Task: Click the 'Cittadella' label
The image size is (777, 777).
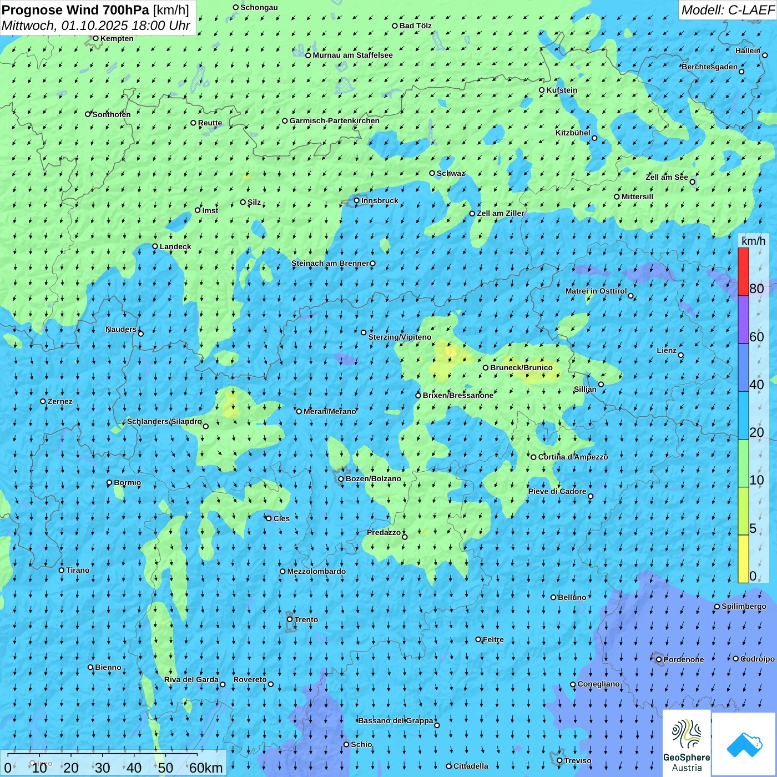Action: (x=471, y=766)
